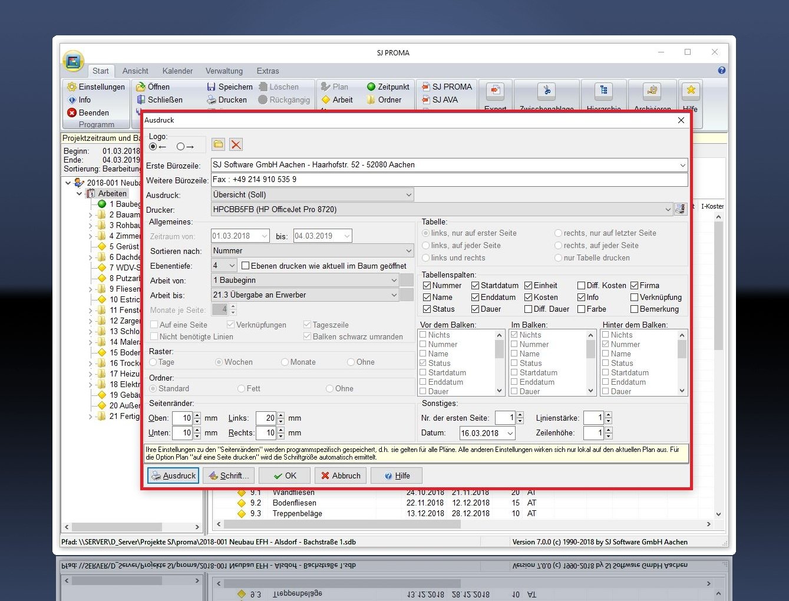Open the Verwaltung ribbon tab
The height and width of the screenshot is (601, 789).
(224, 71)
